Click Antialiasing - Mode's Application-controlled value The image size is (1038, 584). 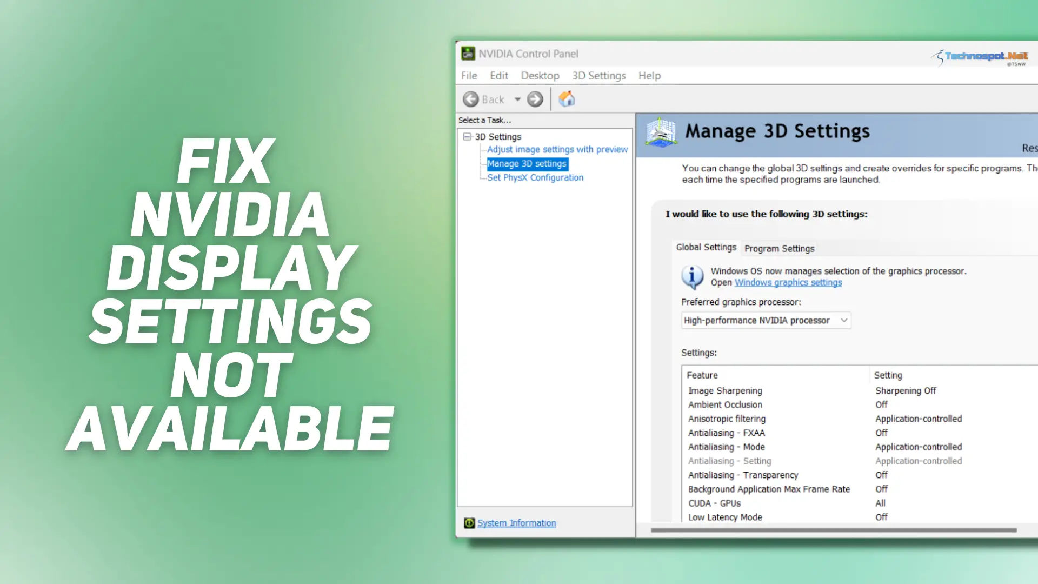(919, 447)
